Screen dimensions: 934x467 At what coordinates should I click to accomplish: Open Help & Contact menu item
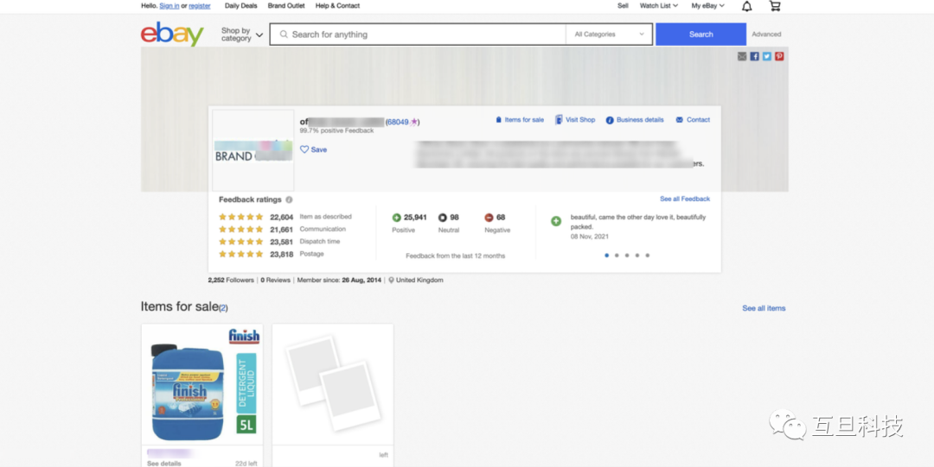[337, 6]
